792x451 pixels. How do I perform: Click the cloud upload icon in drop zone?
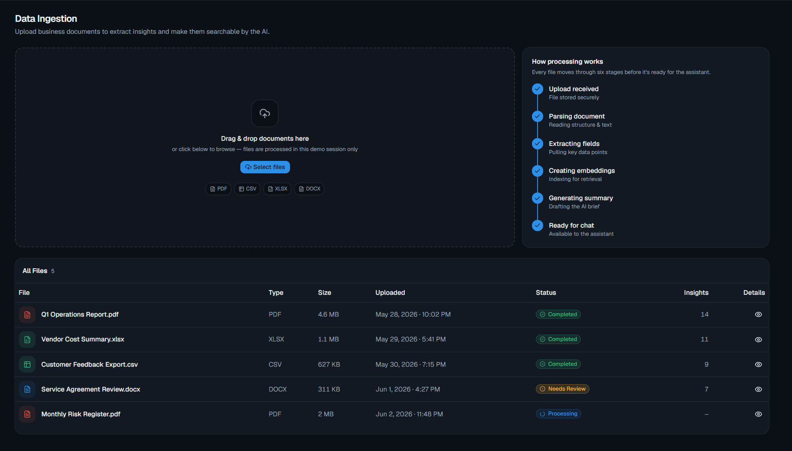[x=265, y=113]
